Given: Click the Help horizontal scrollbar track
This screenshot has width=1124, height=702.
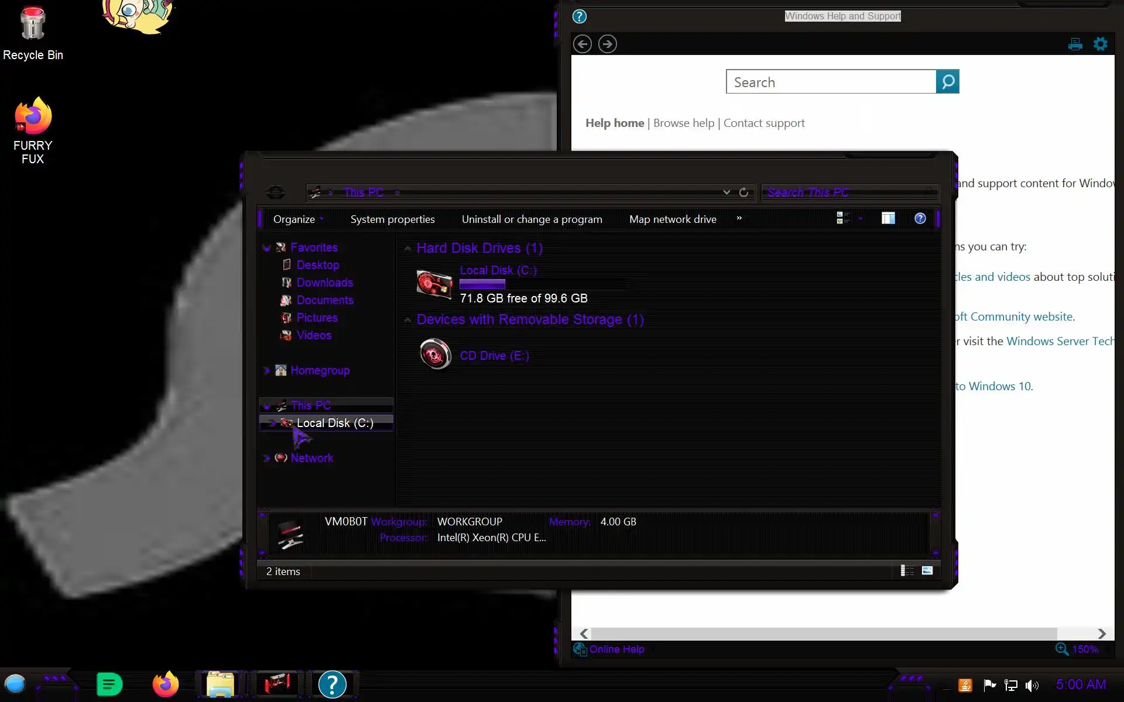Looking at the screenshot, I should [1077, 634].
